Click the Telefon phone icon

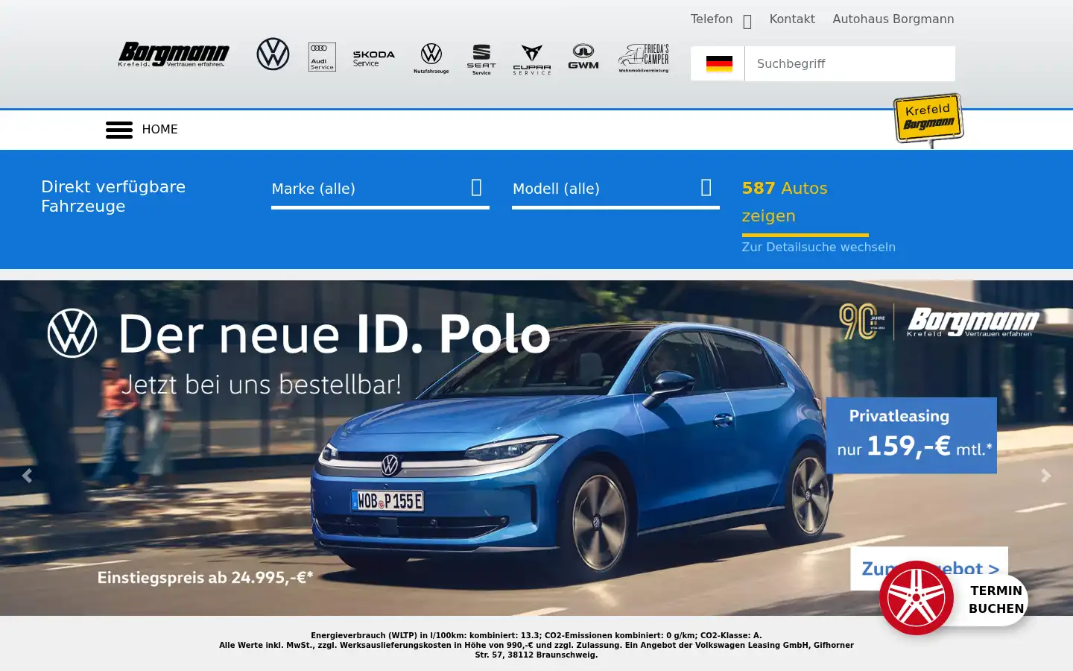coord(747,22)
